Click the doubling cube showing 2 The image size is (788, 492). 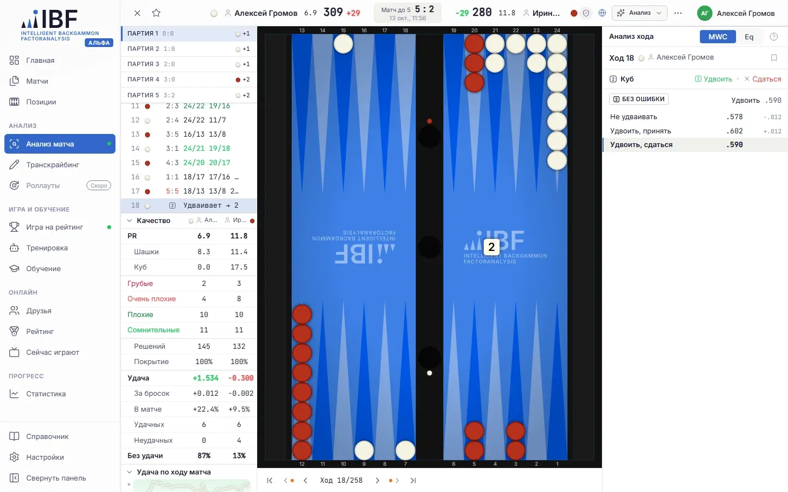click(x=491, y=247)
